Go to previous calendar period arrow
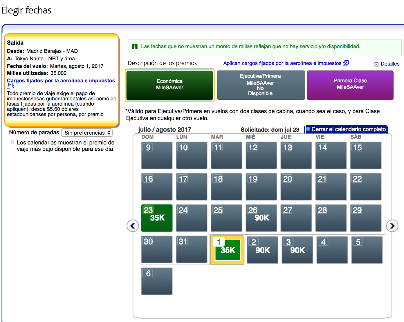Image resolution: width=404 pixels, height=322 pixels. 133,226
